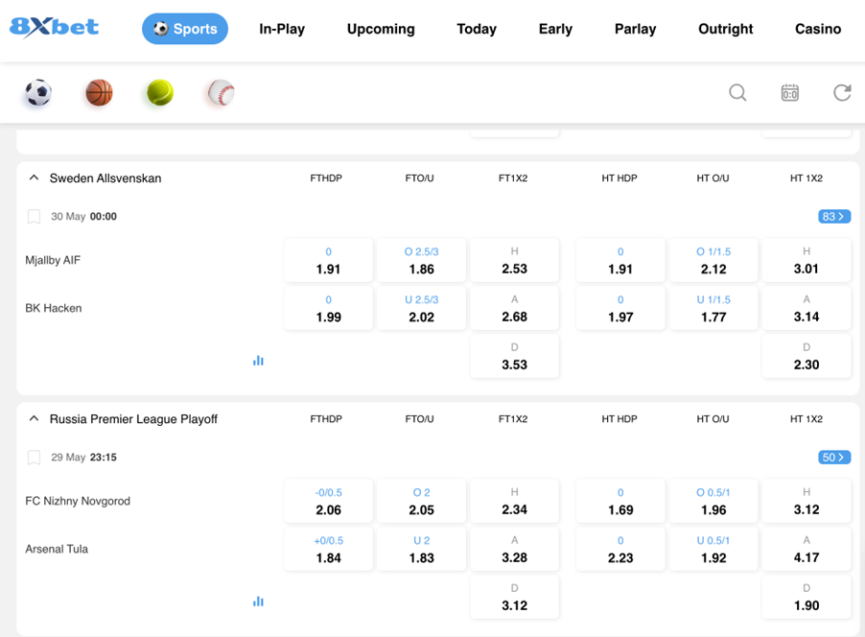Click the Sports button in header
The width and height of the screenshot is (865, 637).
point(185,29)
